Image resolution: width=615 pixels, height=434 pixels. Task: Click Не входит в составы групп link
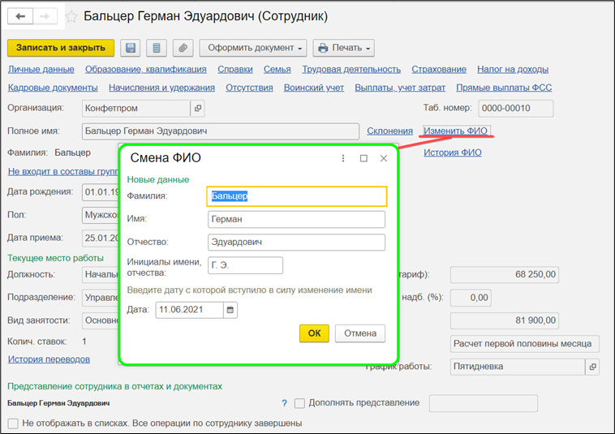[x=63, y=172]
